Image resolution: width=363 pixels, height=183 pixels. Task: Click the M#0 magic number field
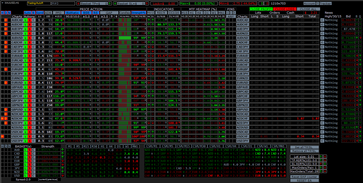pyautogui.click(x=63, y=4)
